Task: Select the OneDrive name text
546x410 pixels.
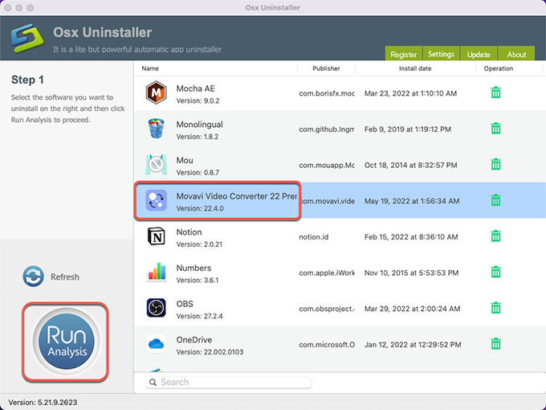Action: pyautogui.click(x=194, y=340)
